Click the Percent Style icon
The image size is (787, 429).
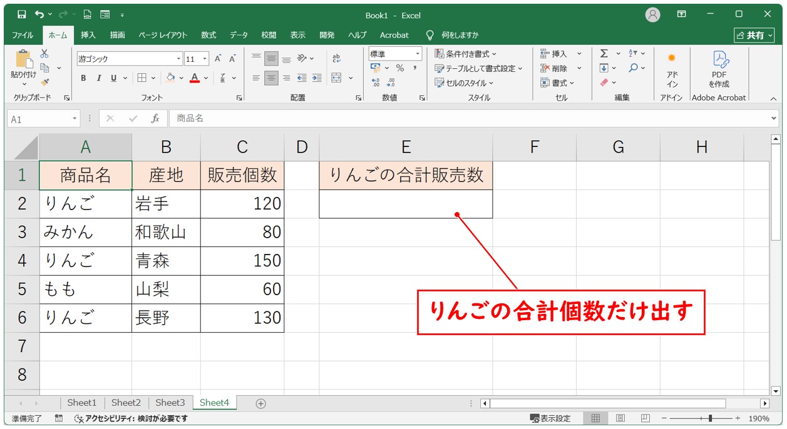[399, 68]
